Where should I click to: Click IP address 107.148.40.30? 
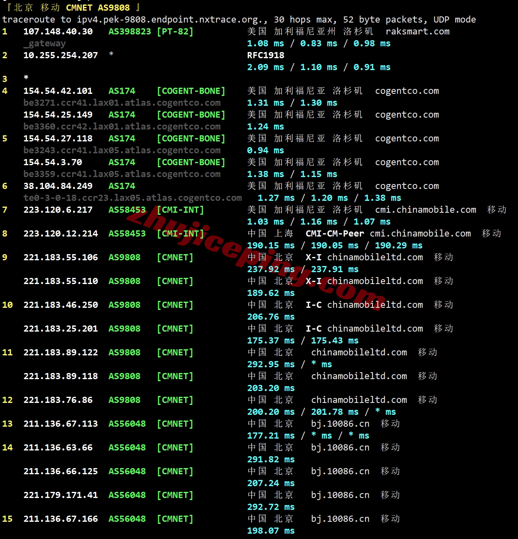58,32
